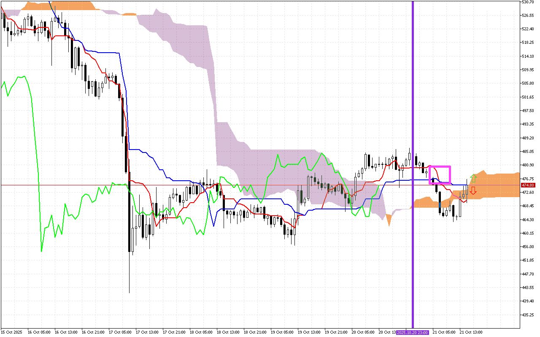The image size is (540, 337).
Task: Click the 435.25 price scale label
Action: pyautogui.click(x=528, y=315)
